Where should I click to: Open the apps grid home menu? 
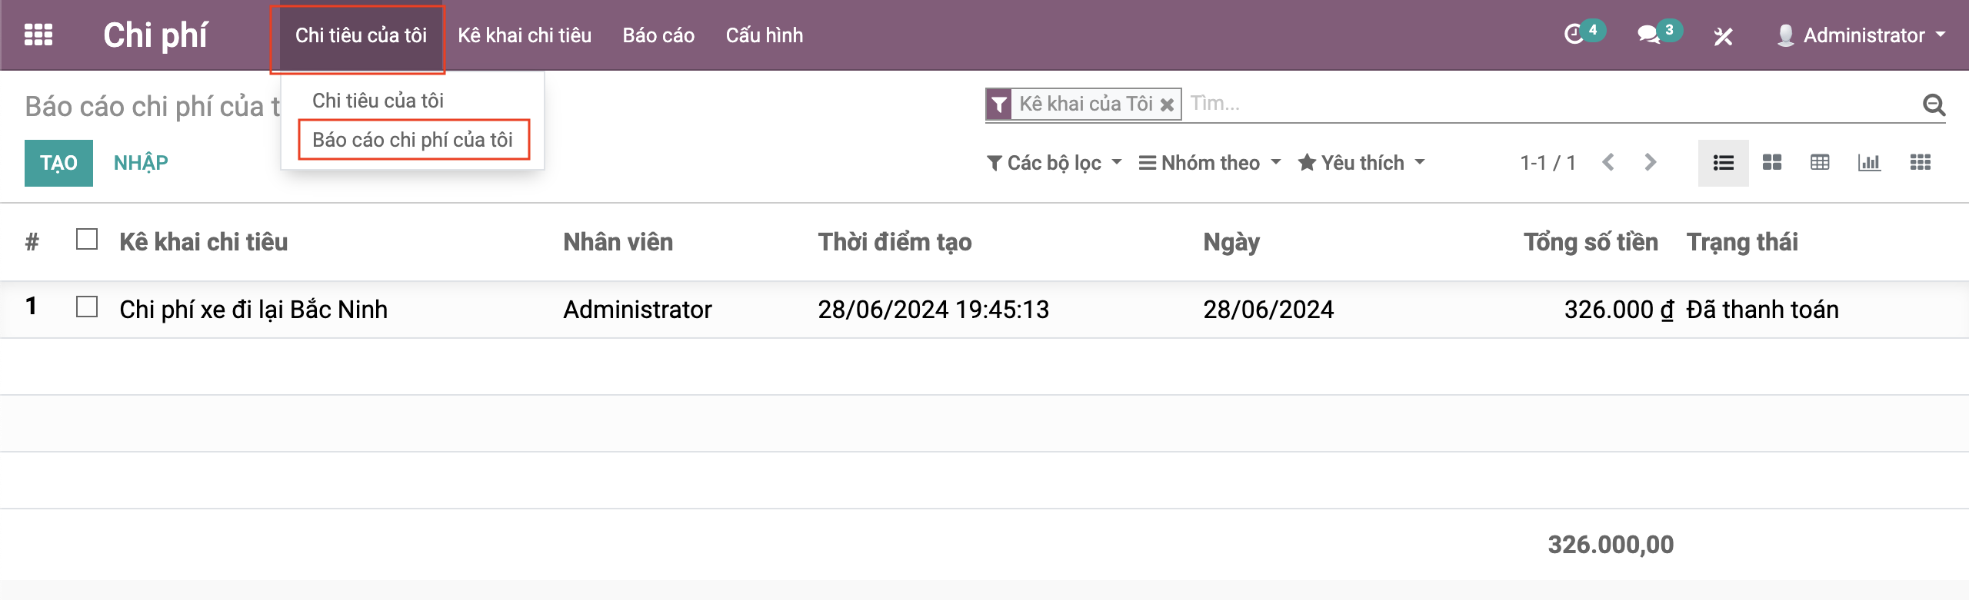(x=38, y=35)
